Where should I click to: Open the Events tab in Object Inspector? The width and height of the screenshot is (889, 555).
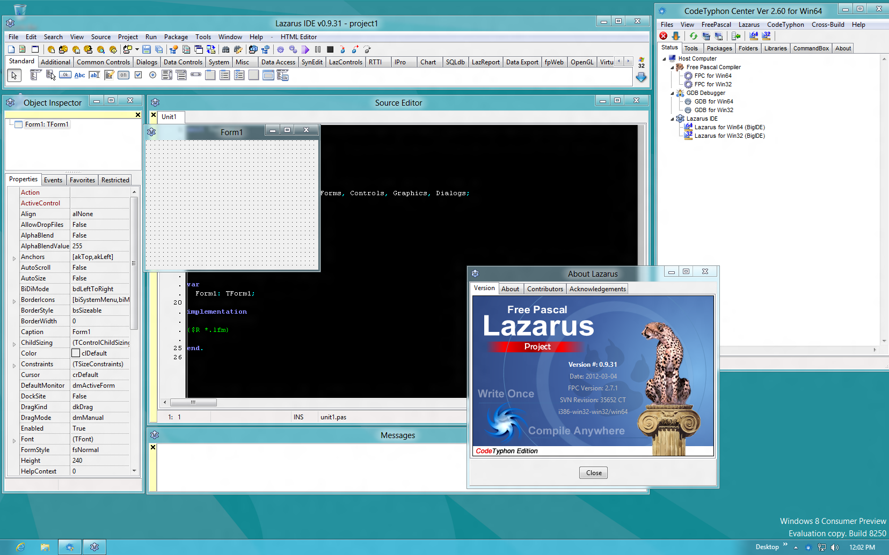coord(53,180)
